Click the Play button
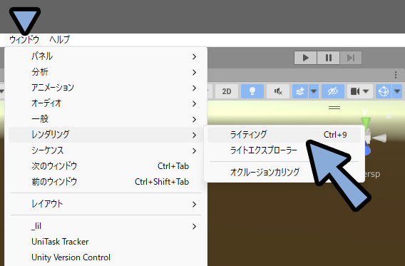405x266 pixels. click(x=306, y=58)
